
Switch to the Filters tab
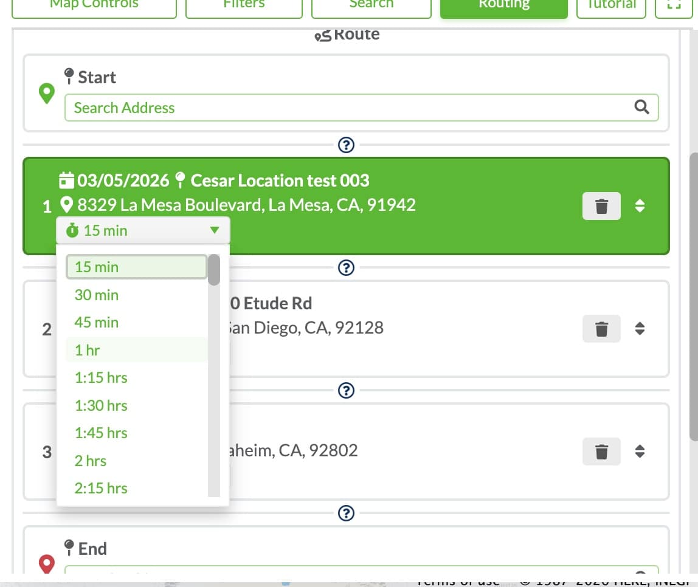[244, 5]
